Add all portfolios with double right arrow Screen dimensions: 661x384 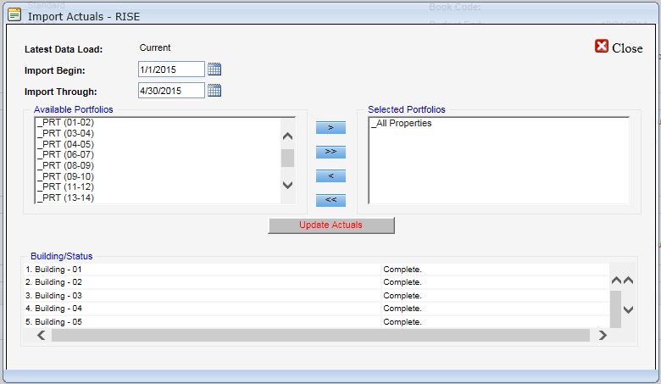[x=330, y=152]
